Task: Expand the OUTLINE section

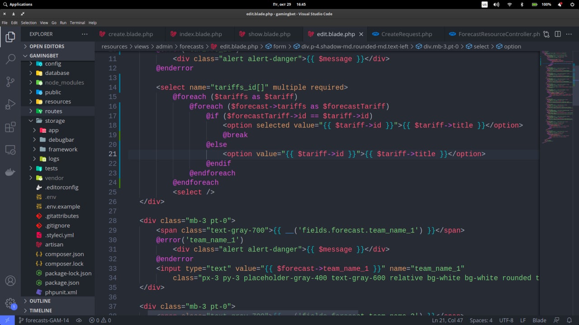Action: (40, 301)
